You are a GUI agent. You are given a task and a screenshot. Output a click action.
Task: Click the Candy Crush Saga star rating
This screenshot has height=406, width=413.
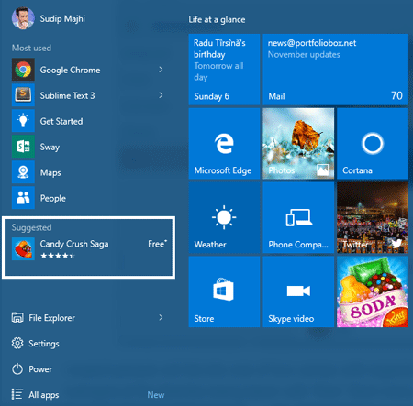tap(58, 256)
